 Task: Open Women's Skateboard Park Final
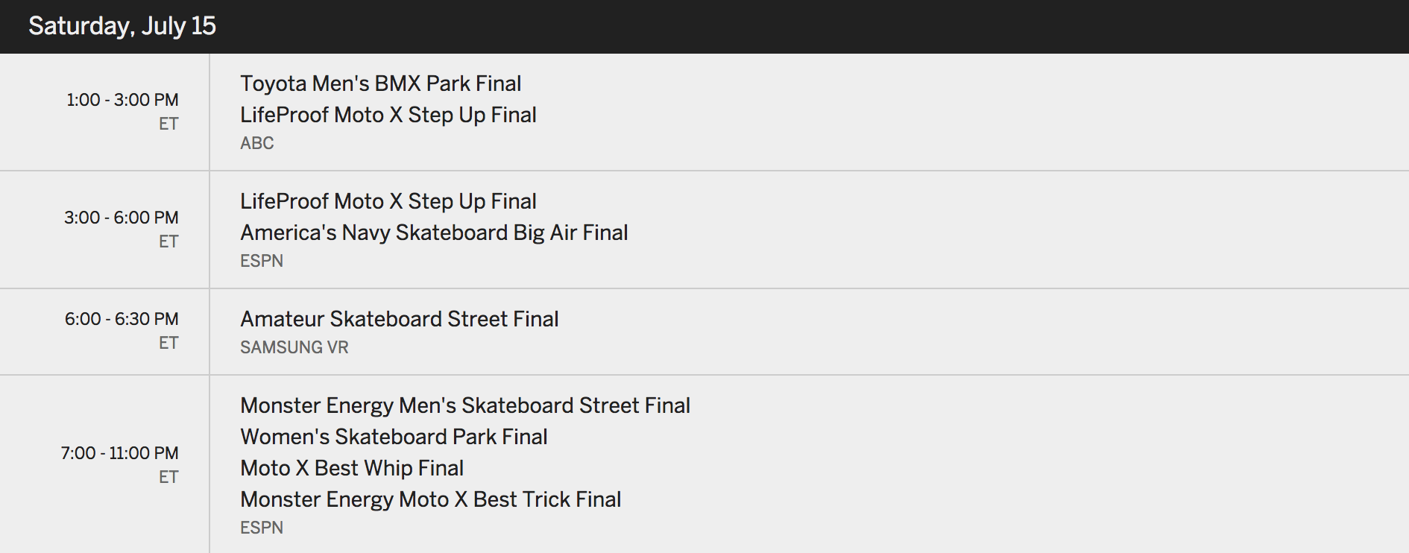click(394, 437)
